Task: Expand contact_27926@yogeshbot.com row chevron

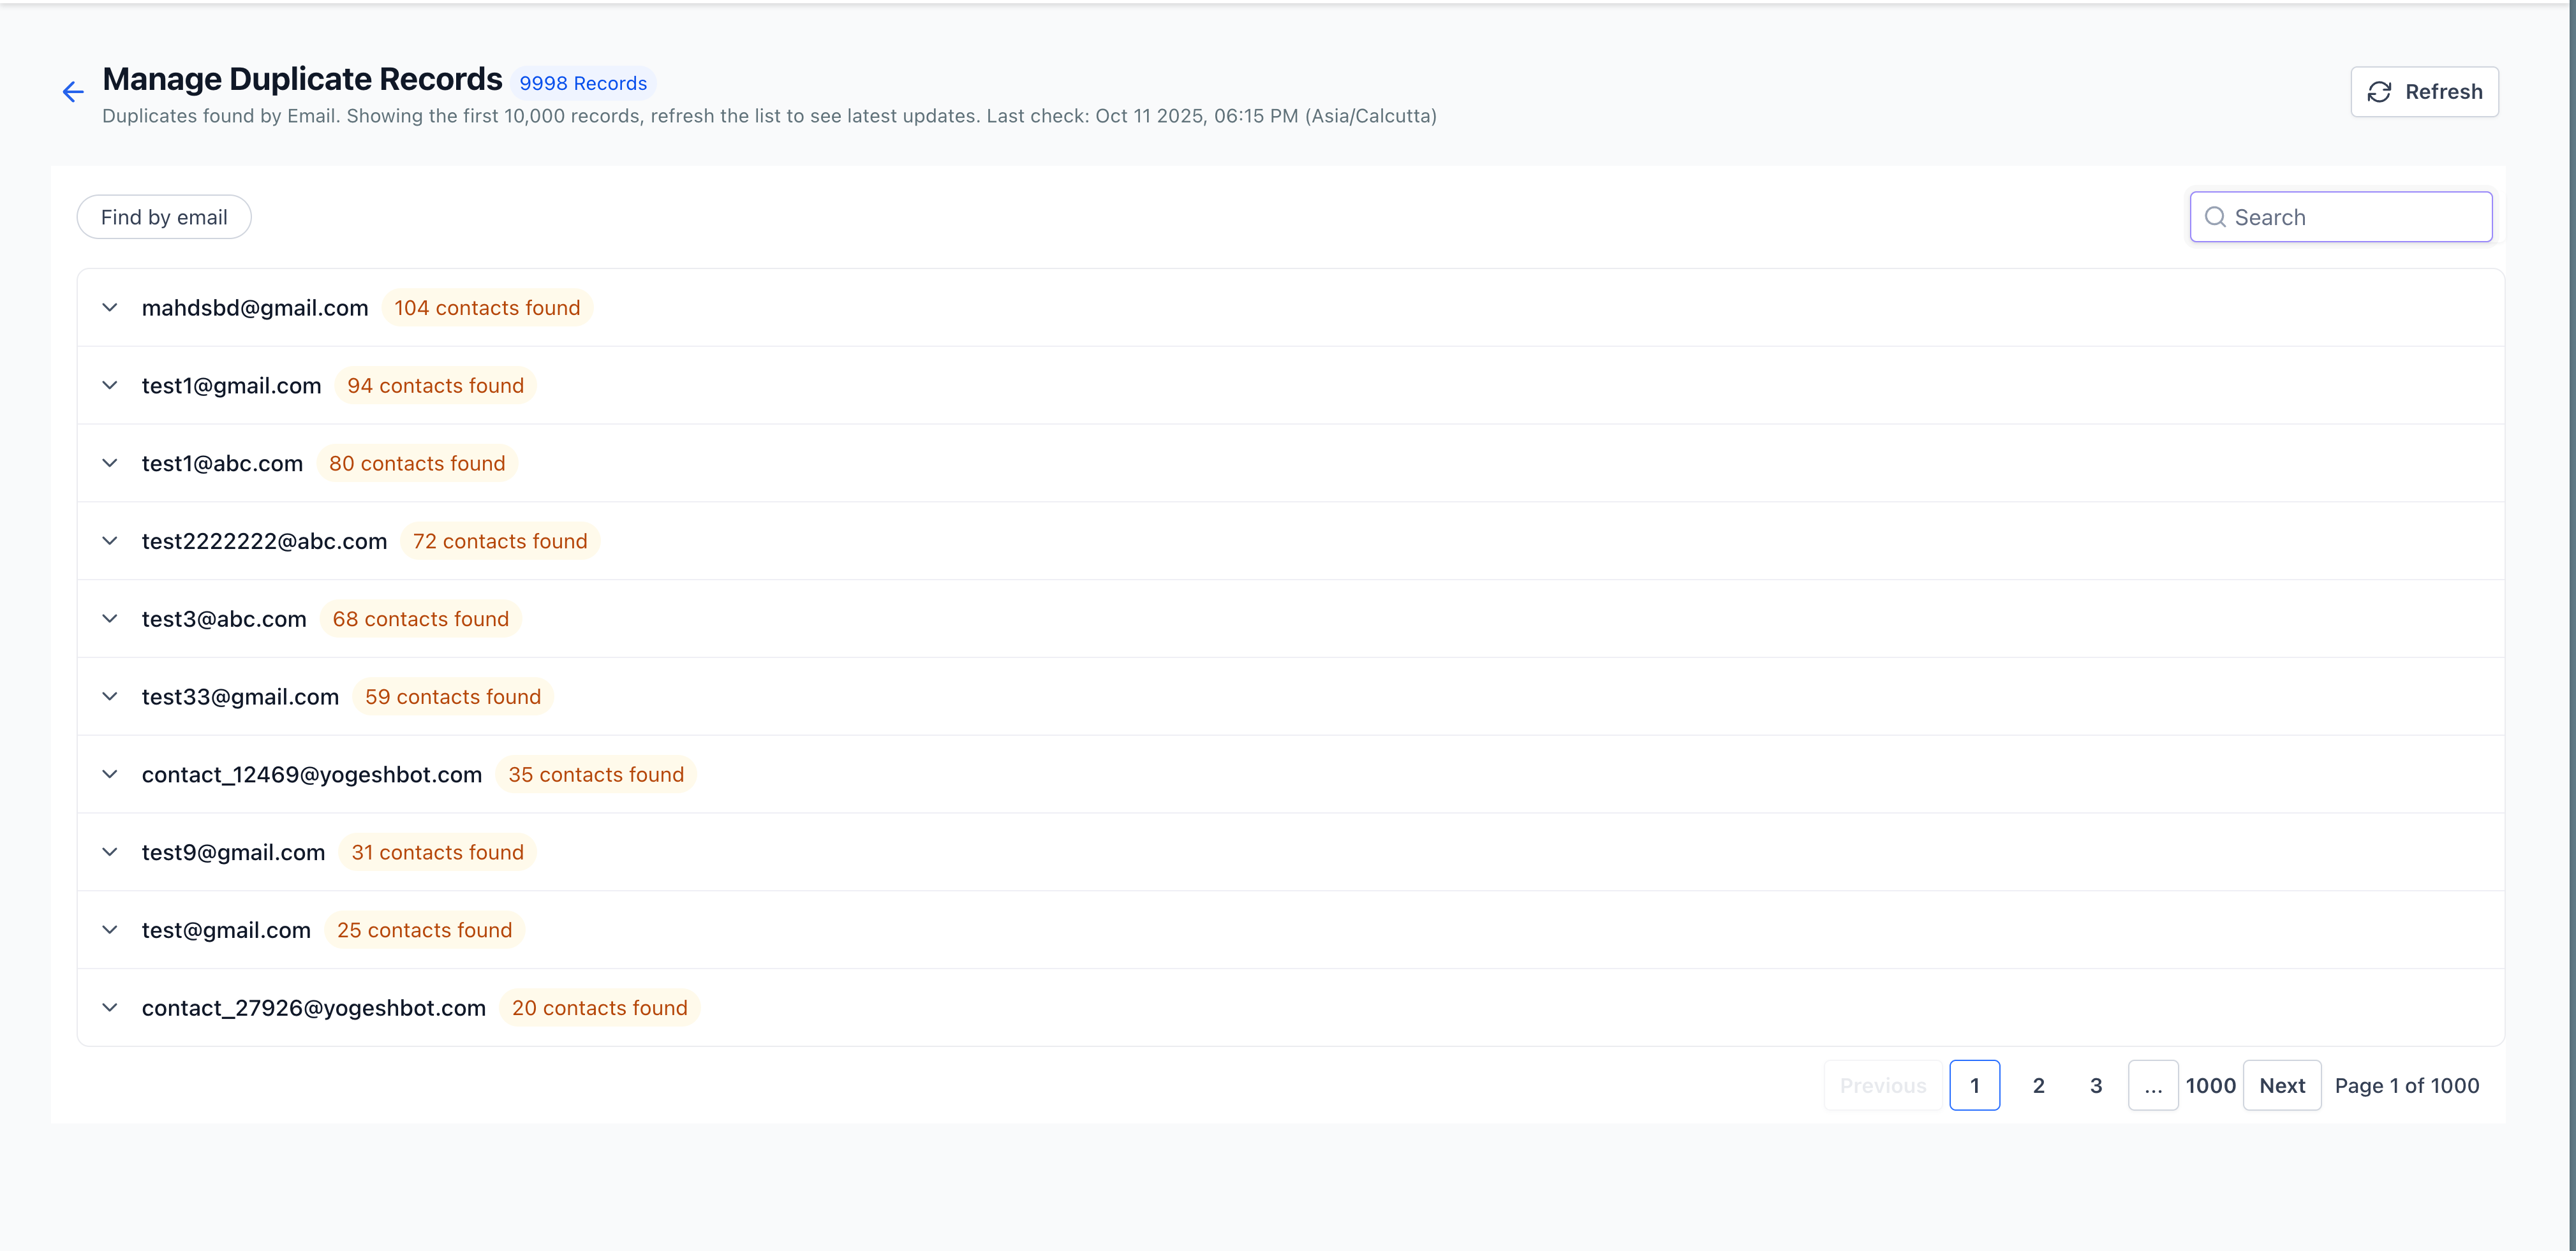Action: coord(110,1008)
